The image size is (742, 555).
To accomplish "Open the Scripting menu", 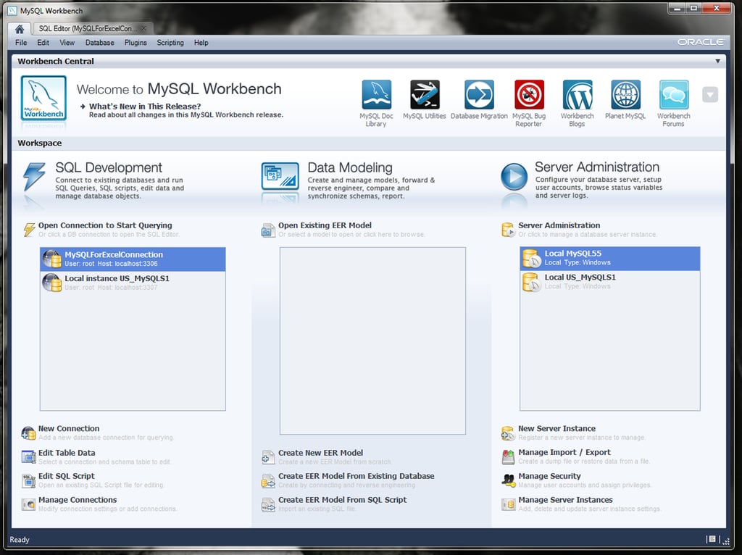I will tap(170, 43).
